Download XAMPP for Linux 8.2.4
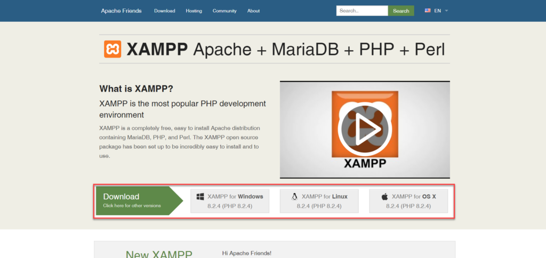Image resolution: width=546 pixels, height=258 pixels. tap(319, 201)
